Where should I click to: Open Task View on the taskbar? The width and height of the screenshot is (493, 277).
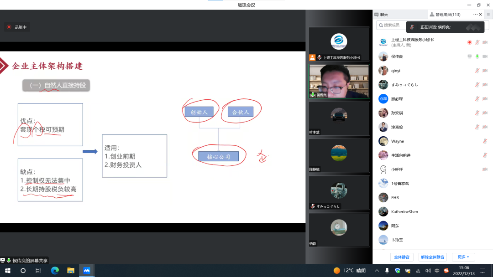38,271
